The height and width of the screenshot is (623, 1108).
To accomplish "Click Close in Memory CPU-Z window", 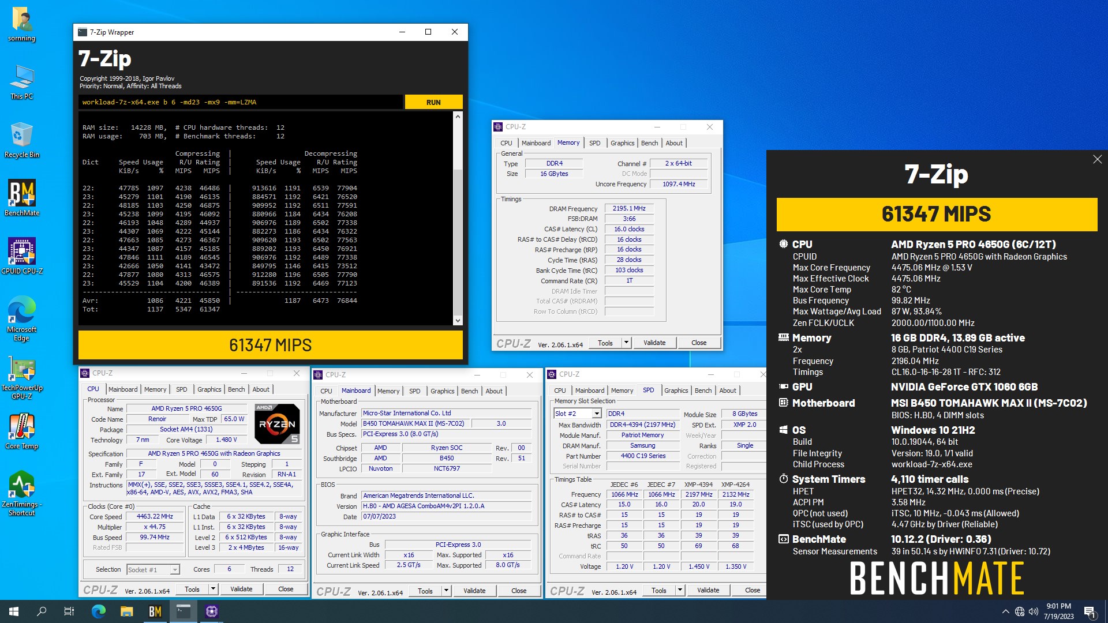I will (x=699, y=343).
